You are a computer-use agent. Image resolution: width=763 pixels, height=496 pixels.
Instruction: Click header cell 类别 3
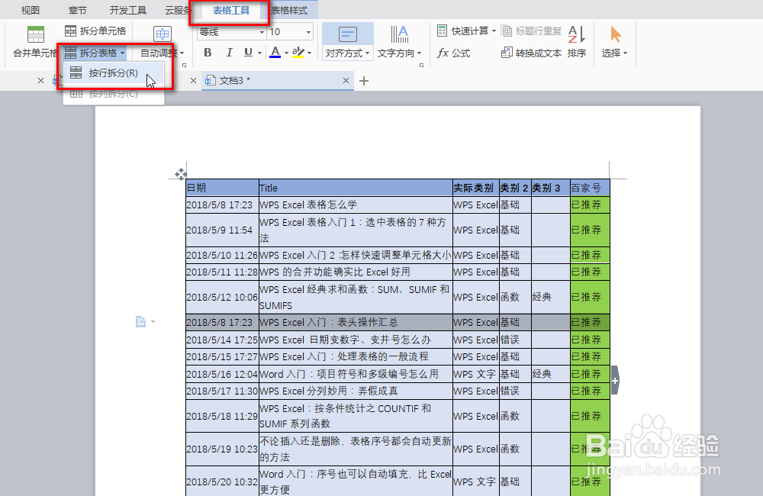coord(551,188)
